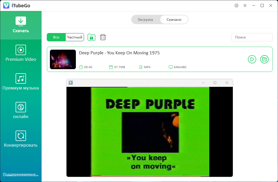278x182 pixels.
Task: Open the Premium Video section
Action: coord(21,53)
